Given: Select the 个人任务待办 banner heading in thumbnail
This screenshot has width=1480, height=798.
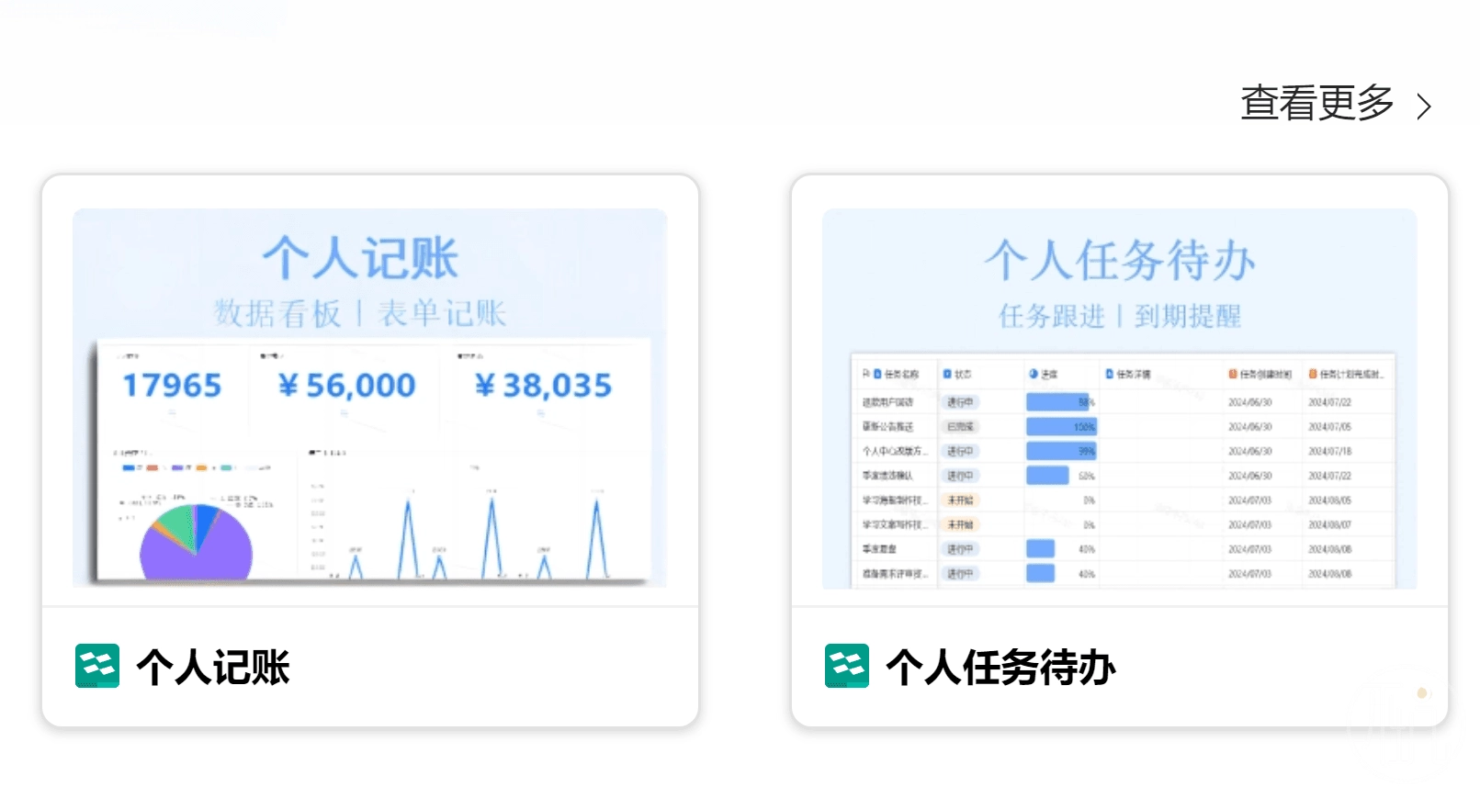Looking at the screenshot, I should pos(1119,260).
